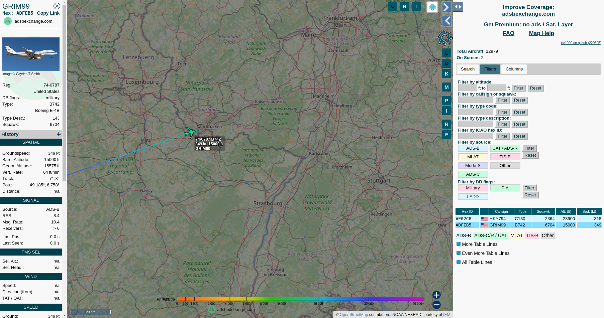The height and width of the screenshot is (318, 604).
Task: Toggle LADD DB flag filter
Action: [473, 197]
